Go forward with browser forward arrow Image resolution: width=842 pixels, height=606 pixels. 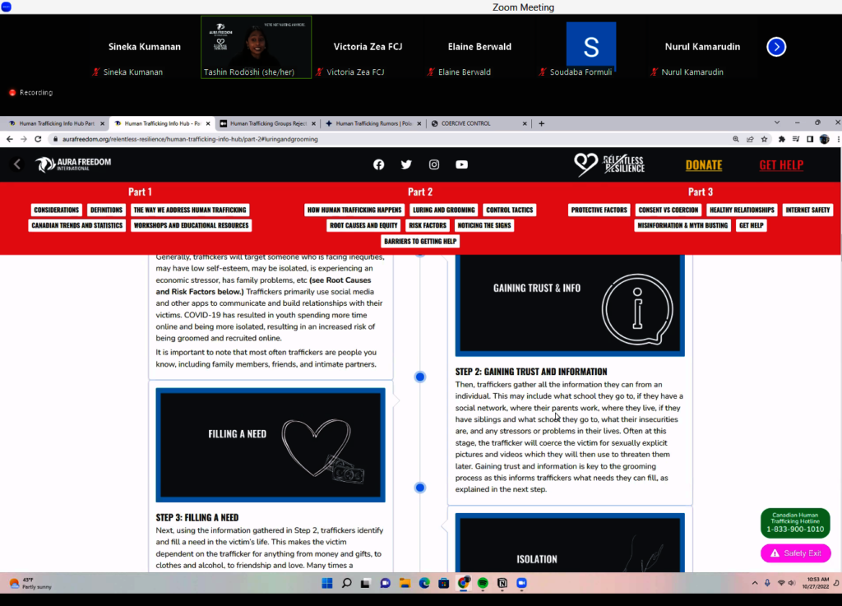(x=24, y=139)
